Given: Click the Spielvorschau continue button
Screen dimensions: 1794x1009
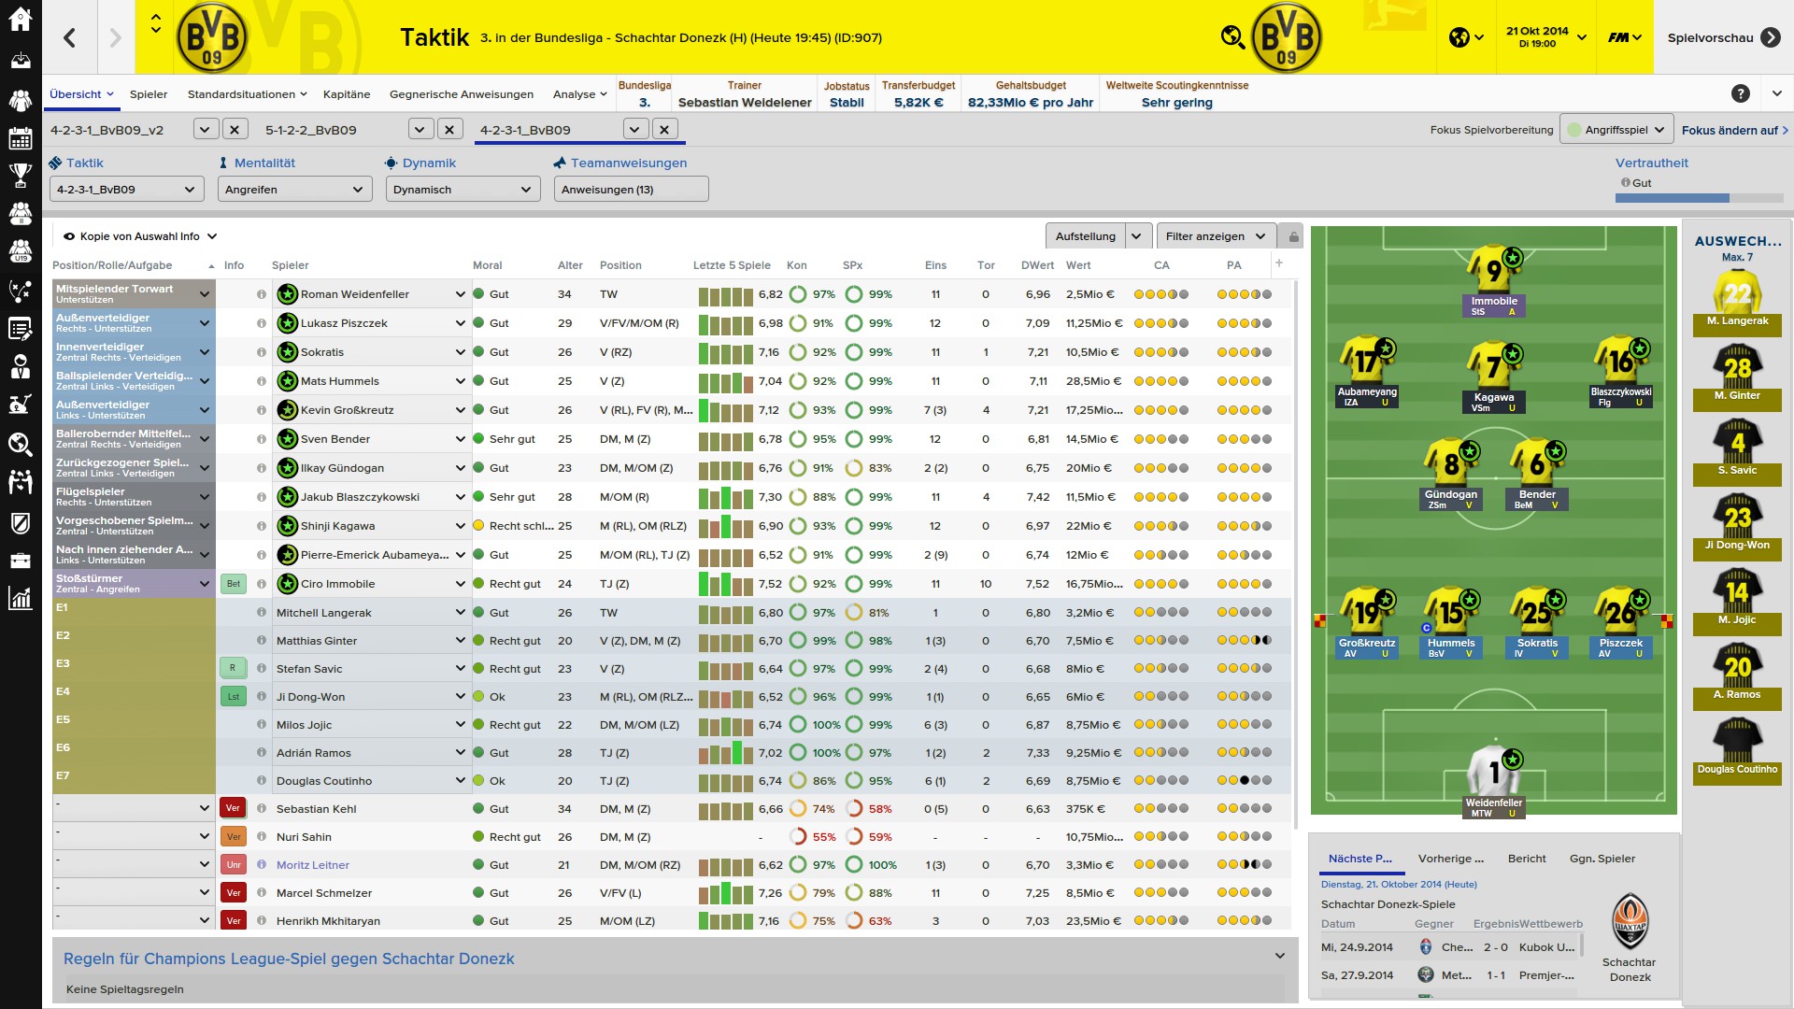Looking at the screenshot, I should point(1724,37).
